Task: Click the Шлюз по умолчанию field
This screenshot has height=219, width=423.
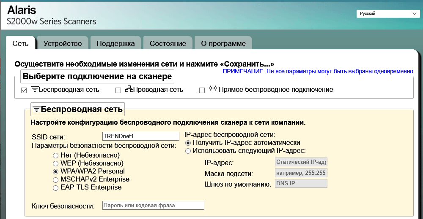Action: click(x=301, y=183)
